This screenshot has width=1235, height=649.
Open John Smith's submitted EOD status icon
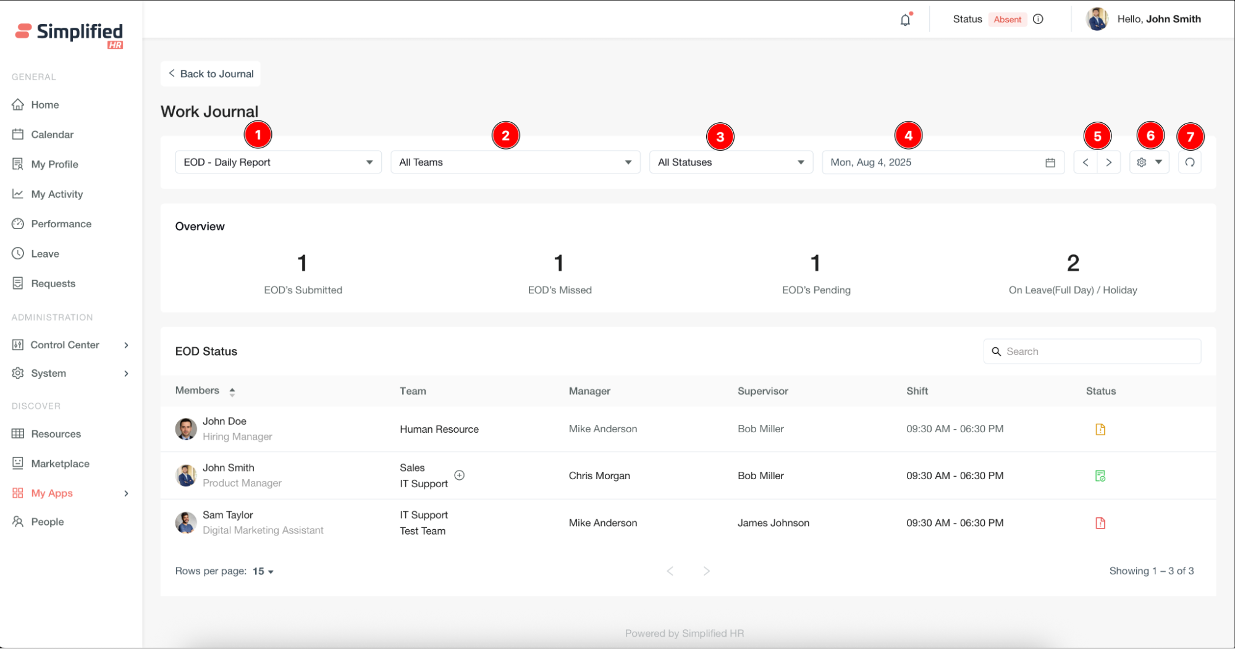(x=1100, y=476)
